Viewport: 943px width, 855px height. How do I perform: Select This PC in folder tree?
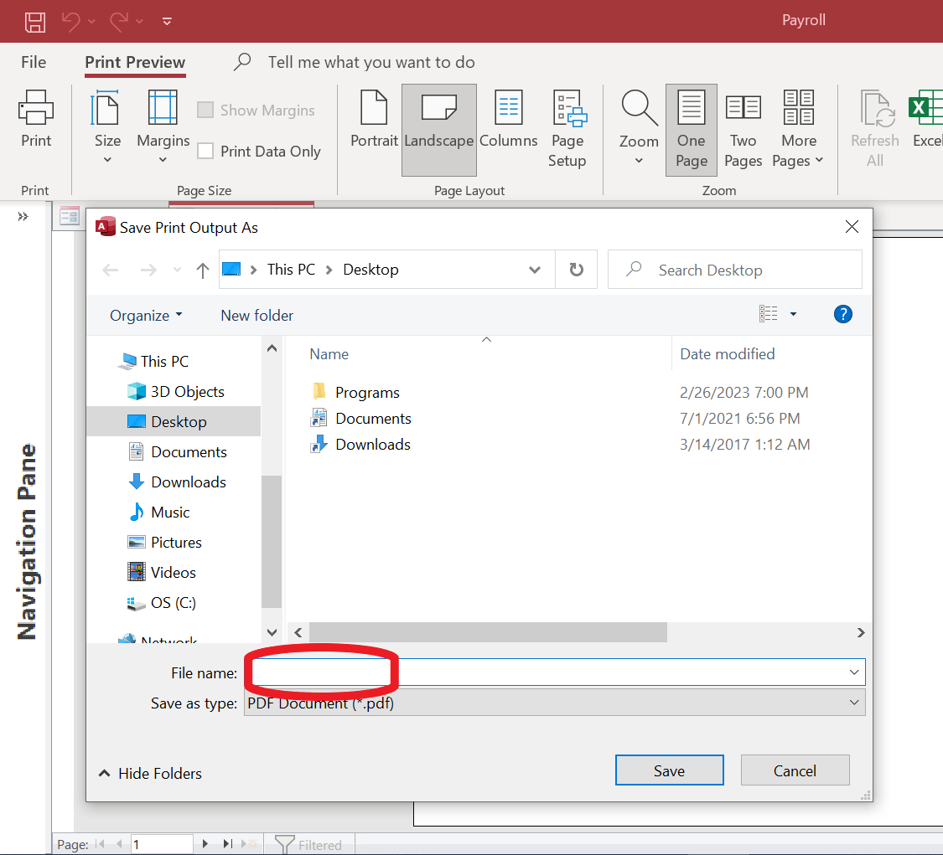point(154,361)
